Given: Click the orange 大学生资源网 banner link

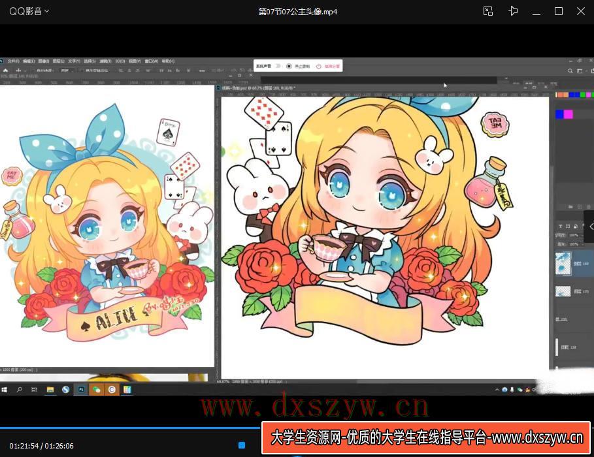Looking at the screenshot, I should pyautogui.click(x=426, y=437).
